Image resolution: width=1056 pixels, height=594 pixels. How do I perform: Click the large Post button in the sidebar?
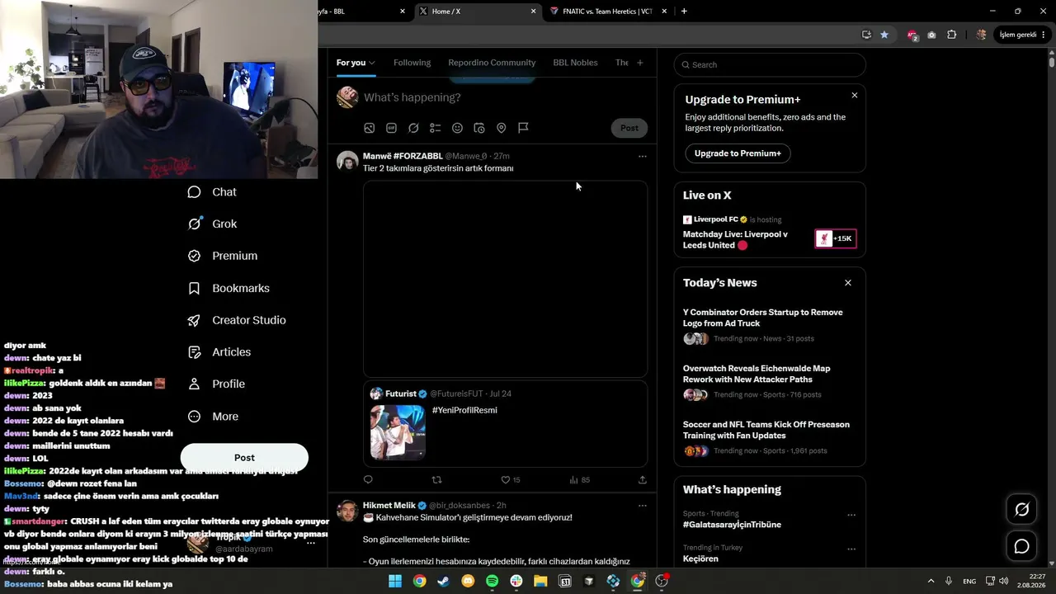(x=244, y=458)
